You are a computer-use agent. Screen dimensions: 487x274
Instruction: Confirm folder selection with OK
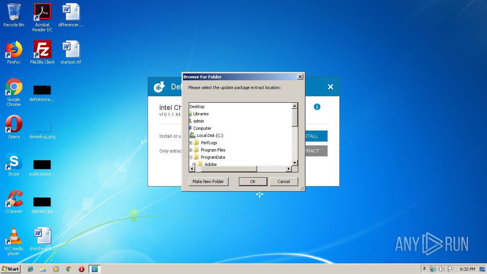pos(253,182)
